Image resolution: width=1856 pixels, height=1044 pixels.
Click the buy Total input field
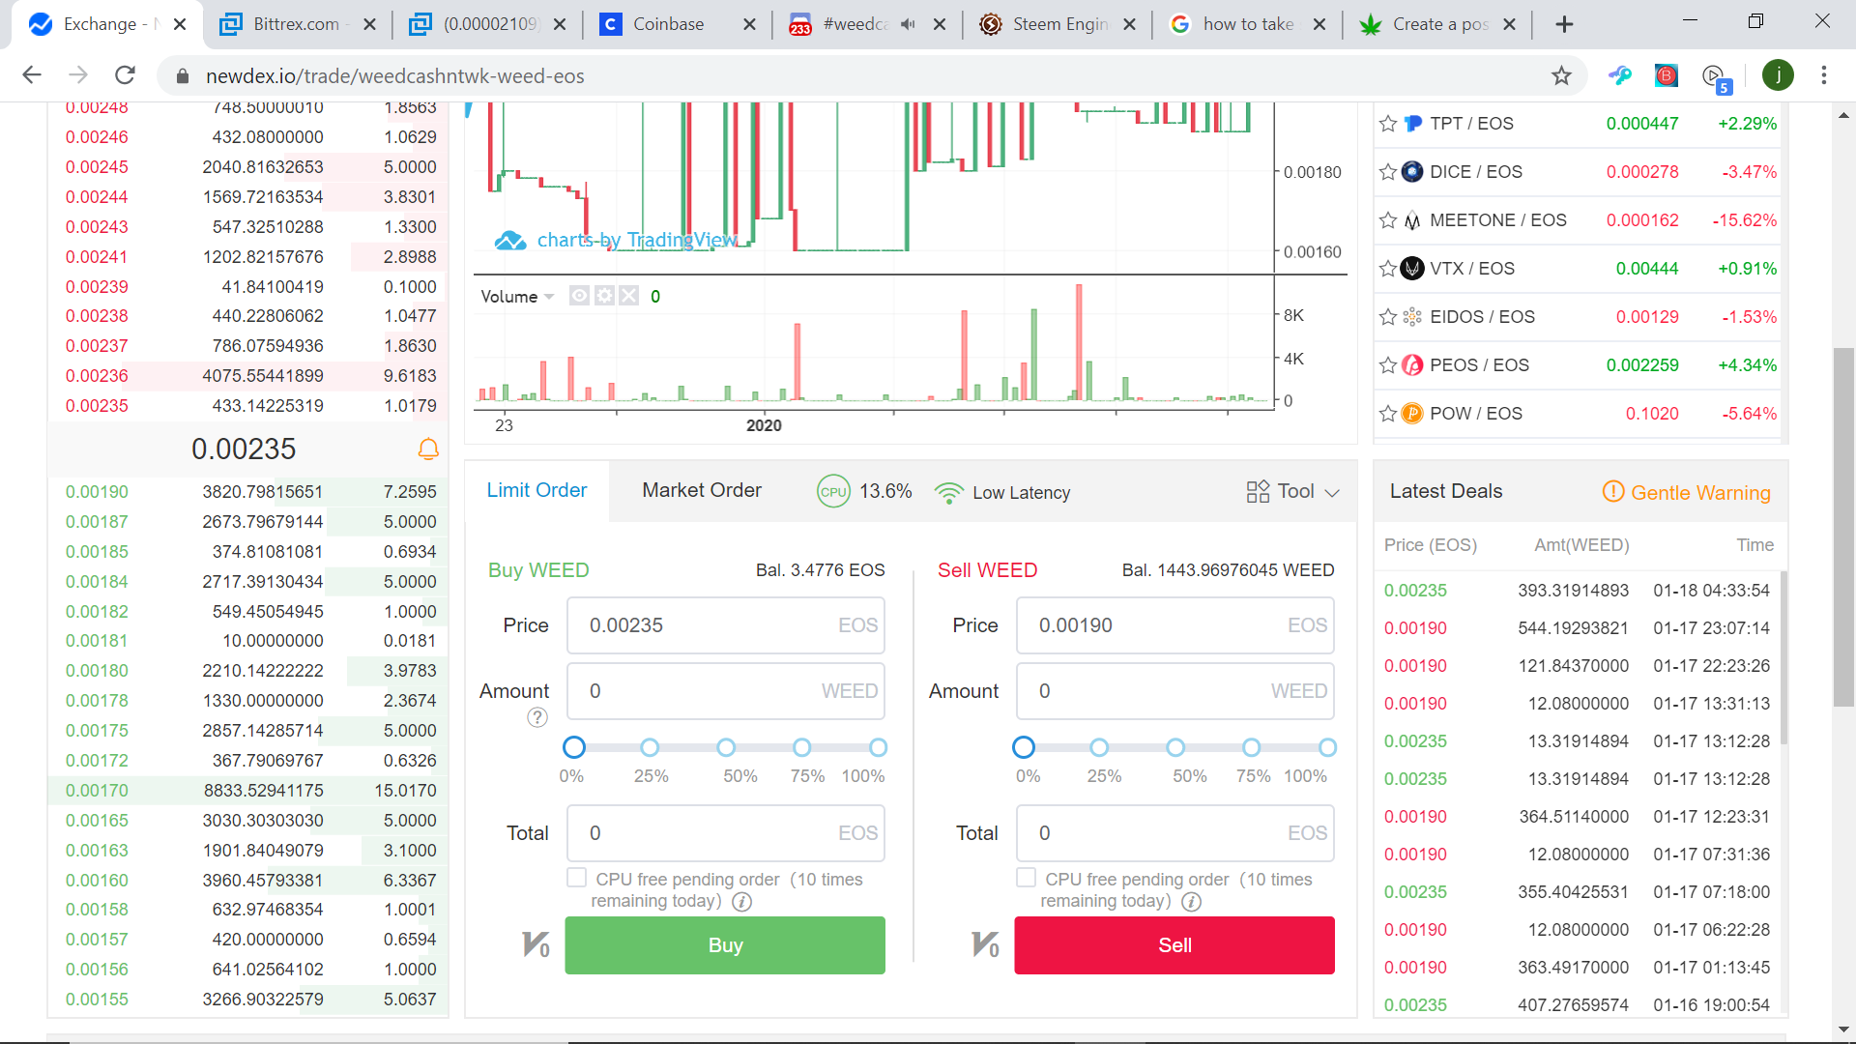pyautogui.click(x=725, y=833)
